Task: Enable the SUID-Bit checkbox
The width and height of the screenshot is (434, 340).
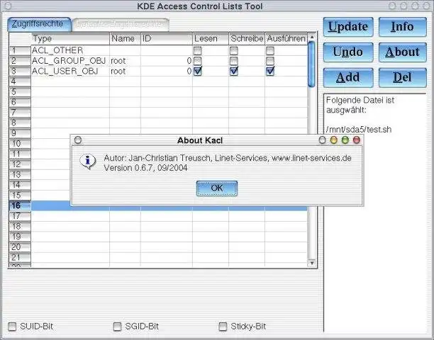Action: (x=12, y=327)
